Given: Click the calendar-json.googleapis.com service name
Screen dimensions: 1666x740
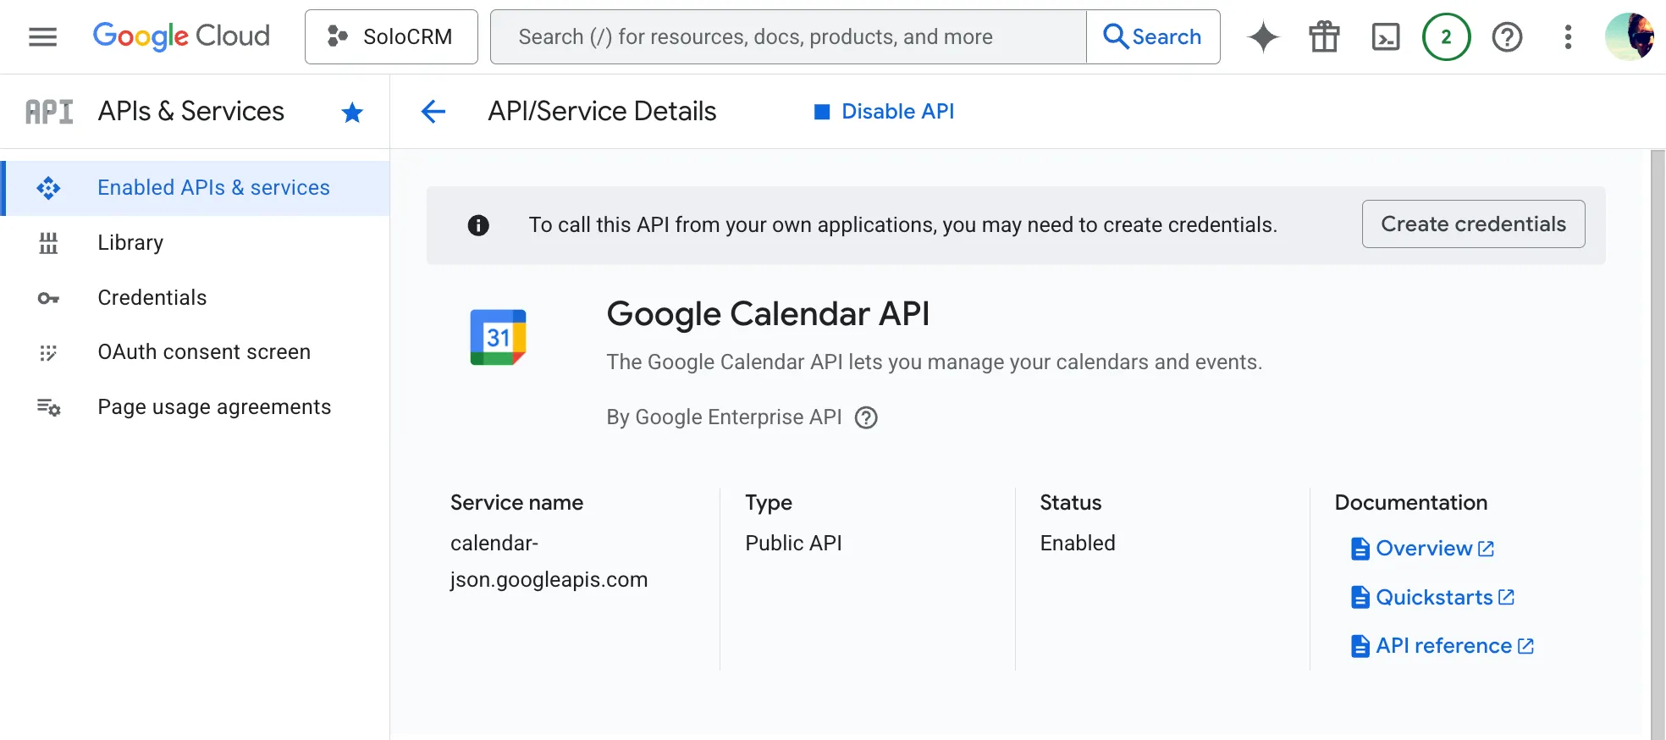Looking at the screenshot, I should coord(549,561).
